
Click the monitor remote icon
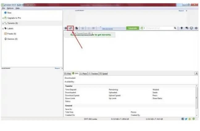coord(191,28)
